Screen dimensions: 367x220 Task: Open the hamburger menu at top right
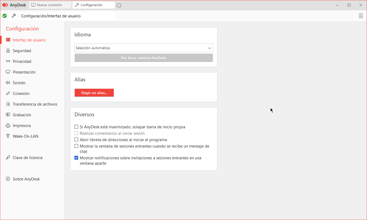pos(361,16)
